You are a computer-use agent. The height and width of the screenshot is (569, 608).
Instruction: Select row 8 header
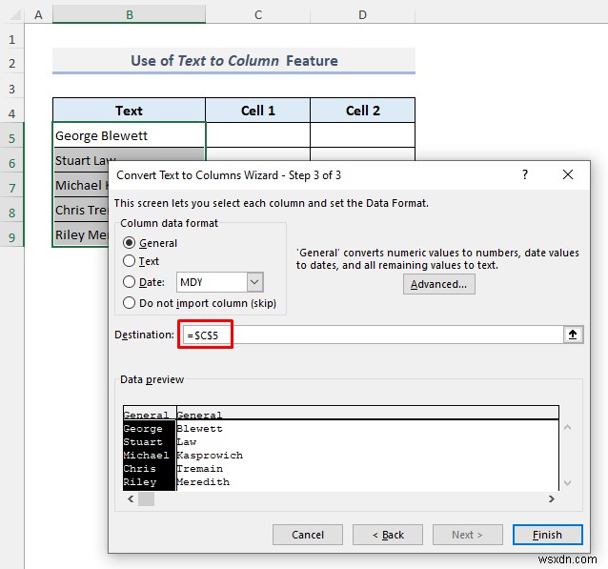12,213
